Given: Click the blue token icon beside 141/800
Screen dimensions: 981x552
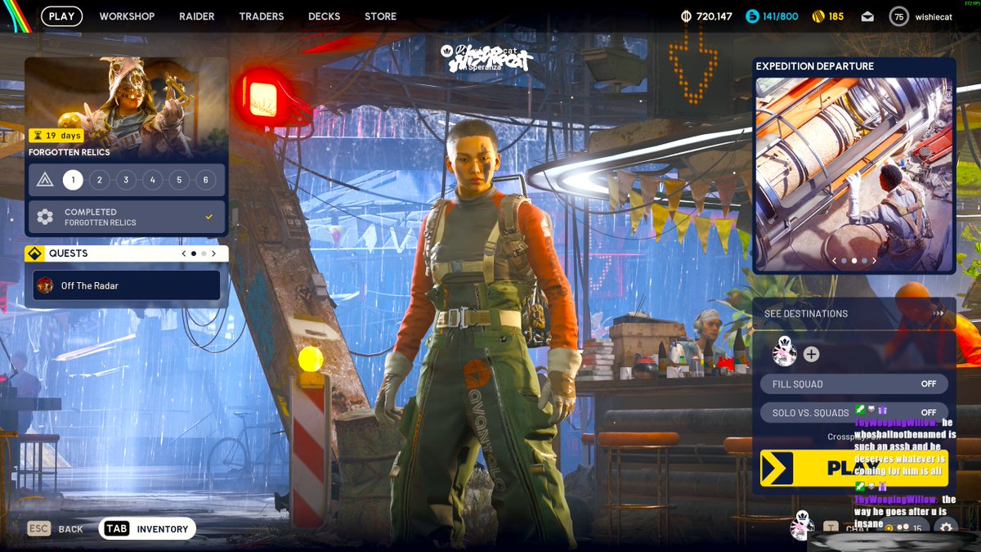Looking at the screenshot, I should pyautogui.click(x=752, y=16).
